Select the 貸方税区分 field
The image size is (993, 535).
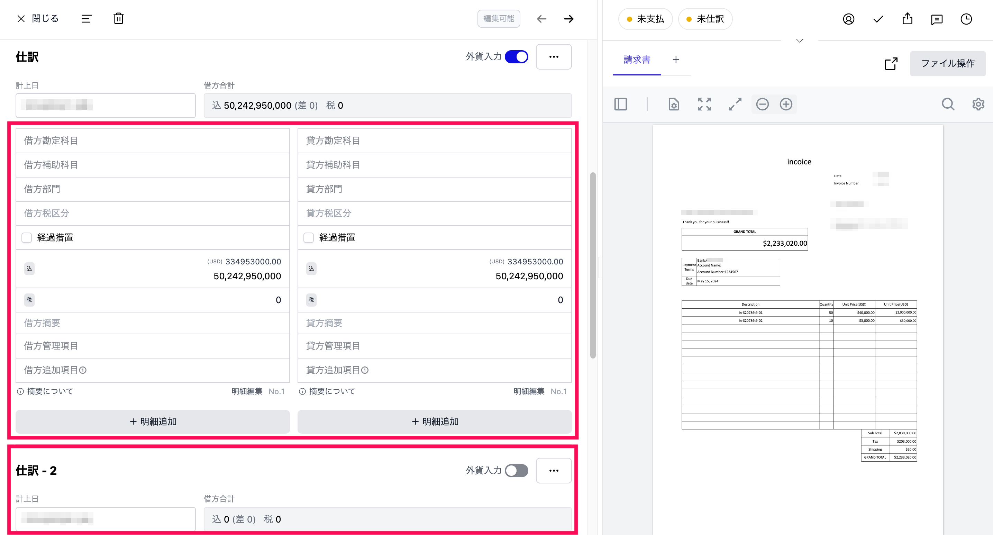click(x=435, y=214)
